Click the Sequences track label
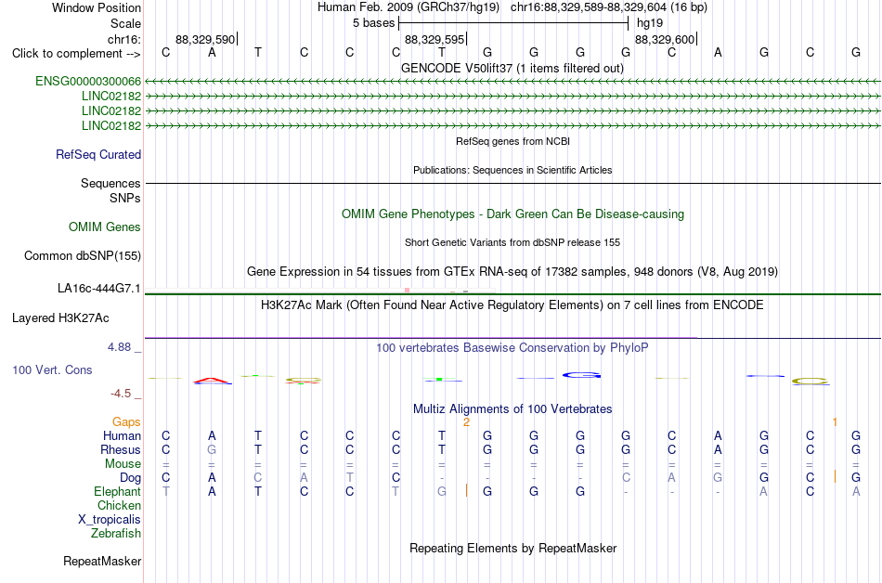 coord(110,183)
